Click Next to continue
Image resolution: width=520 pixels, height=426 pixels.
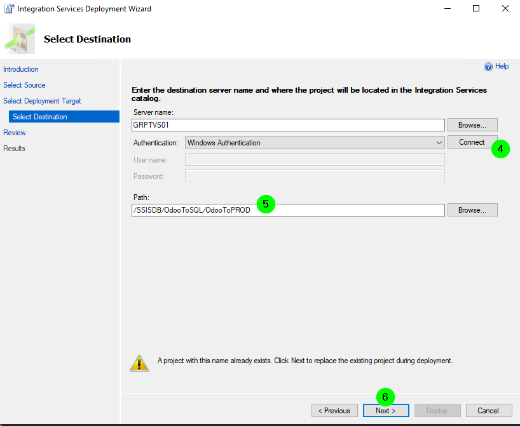point(386,411)
